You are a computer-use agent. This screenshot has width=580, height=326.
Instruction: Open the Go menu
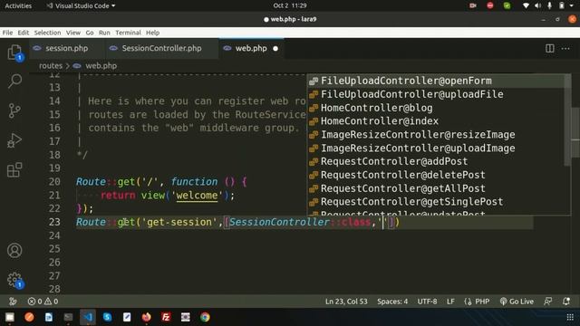[x=90, y=33]
